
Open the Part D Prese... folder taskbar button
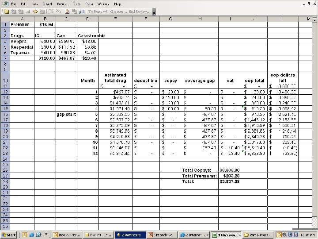tap(258, 235)
